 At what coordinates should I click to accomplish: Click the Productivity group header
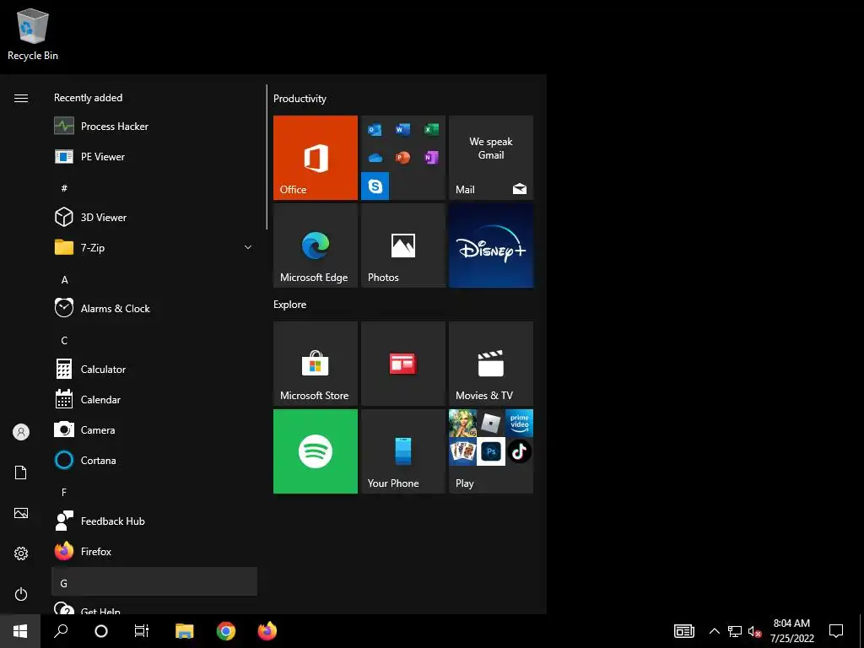click(300, 99)
